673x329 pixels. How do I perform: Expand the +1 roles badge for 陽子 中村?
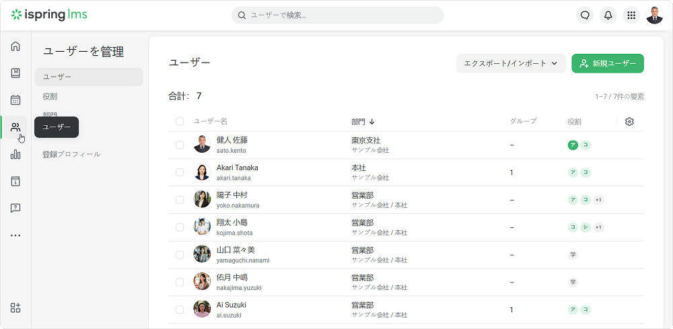[x=598, y=200]
